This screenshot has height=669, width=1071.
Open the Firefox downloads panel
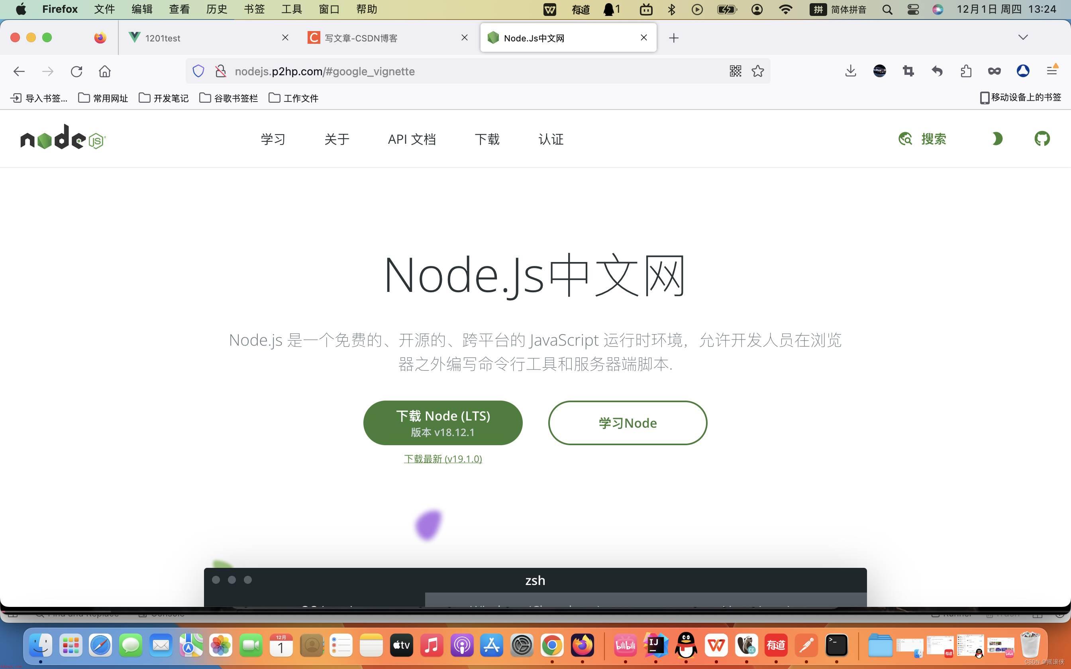(851, 71)
